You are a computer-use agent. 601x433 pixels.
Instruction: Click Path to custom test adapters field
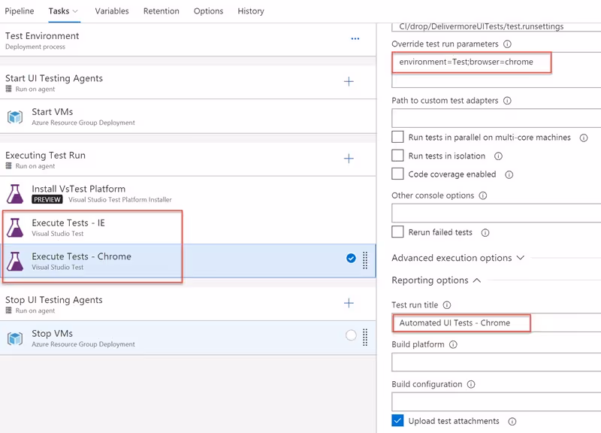[x=497, y=118]
